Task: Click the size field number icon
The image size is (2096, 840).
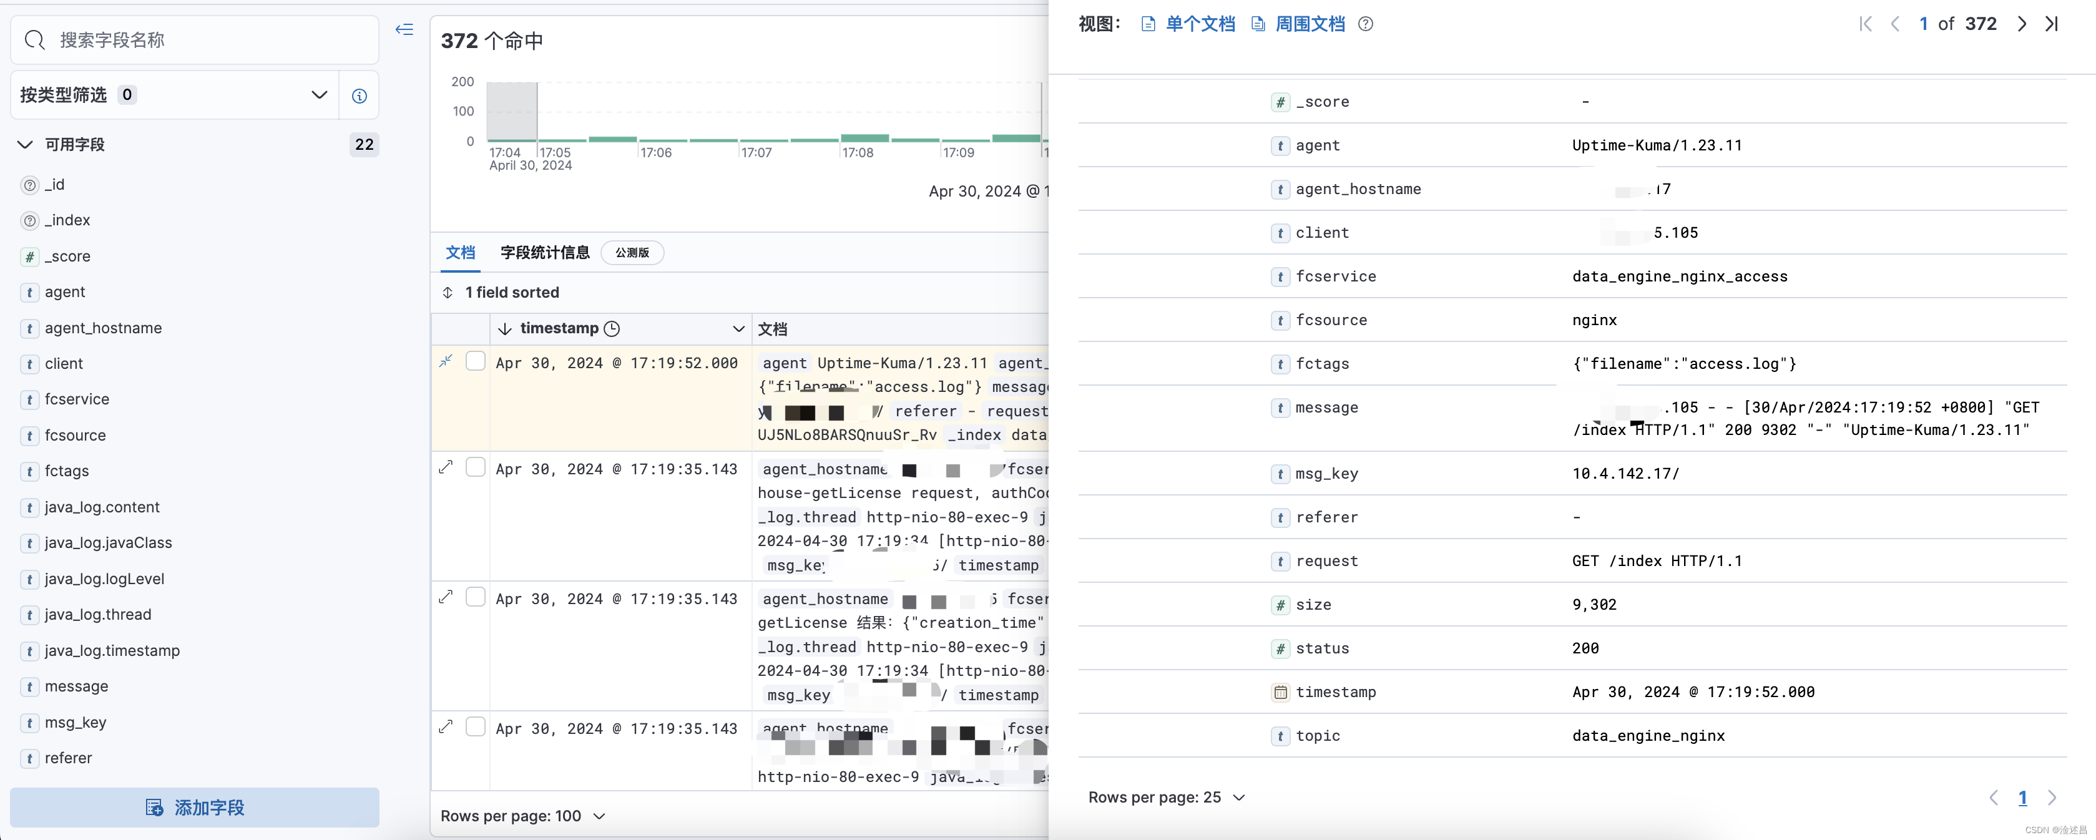Action: point(1281,605)
